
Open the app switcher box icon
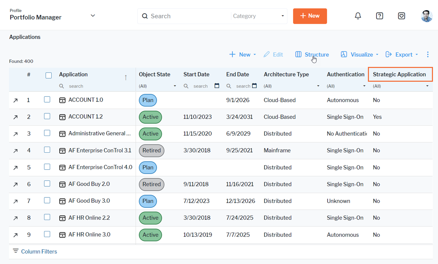click(x=401, y=16)
